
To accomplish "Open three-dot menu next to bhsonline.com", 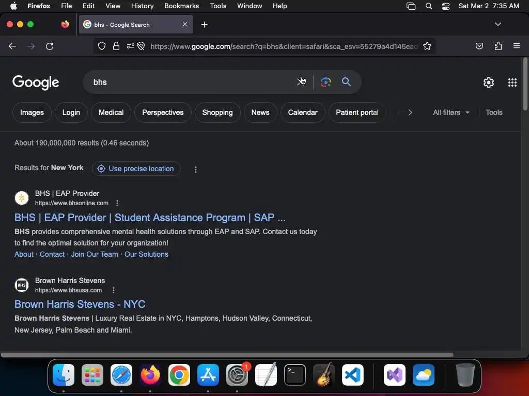I will click(x=117, y=203).
